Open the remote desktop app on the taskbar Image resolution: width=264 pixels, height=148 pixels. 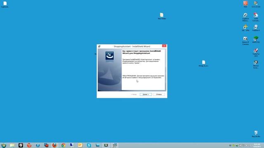point(46,145)
